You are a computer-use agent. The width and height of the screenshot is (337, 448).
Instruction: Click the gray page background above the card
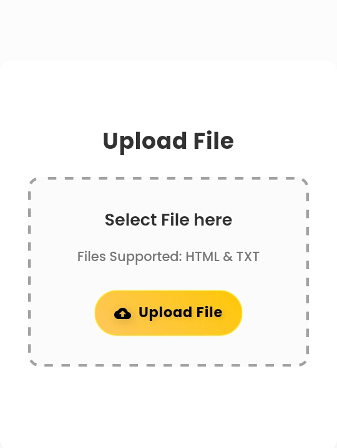tap(168, 29)
